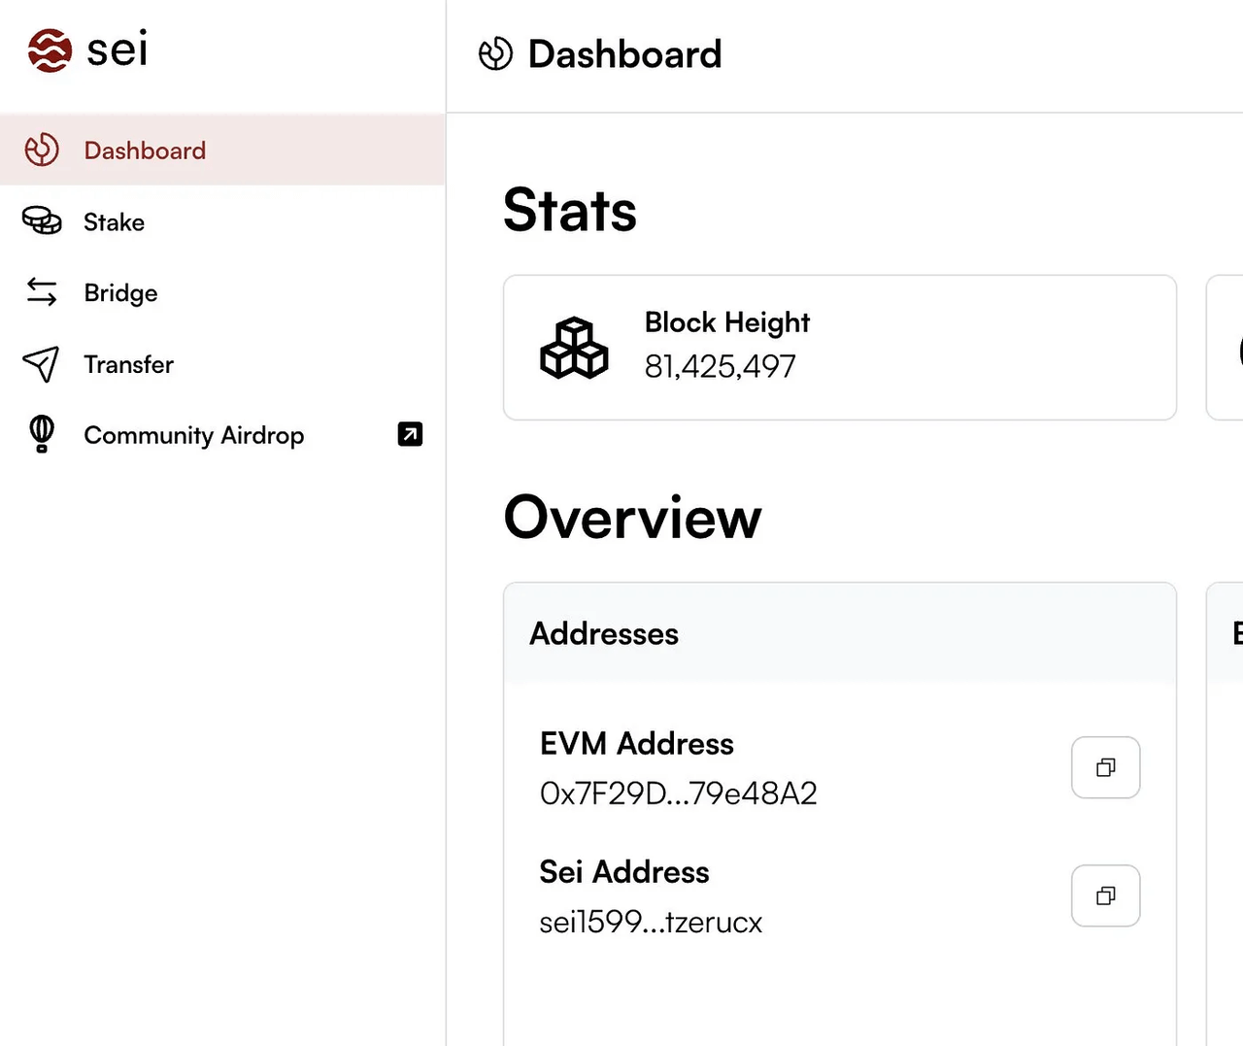Click the Addresses card header
The width and height of the screenshot is (1243, 1046).
[840, 633]
